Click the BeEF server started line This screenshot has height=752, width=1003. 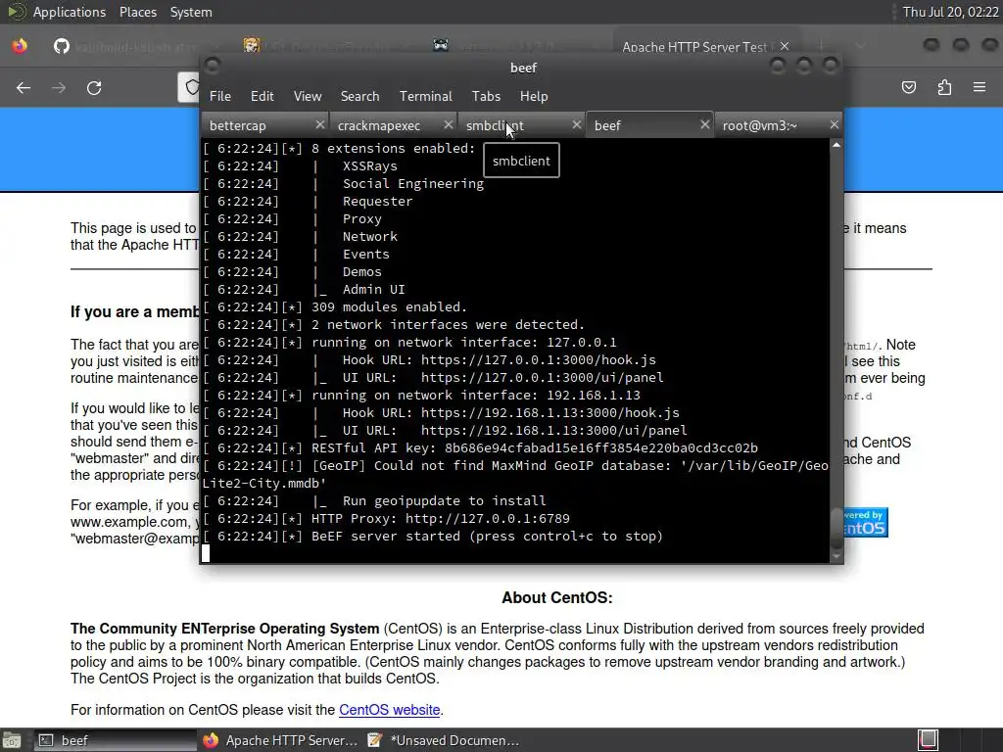click(433, 536)
